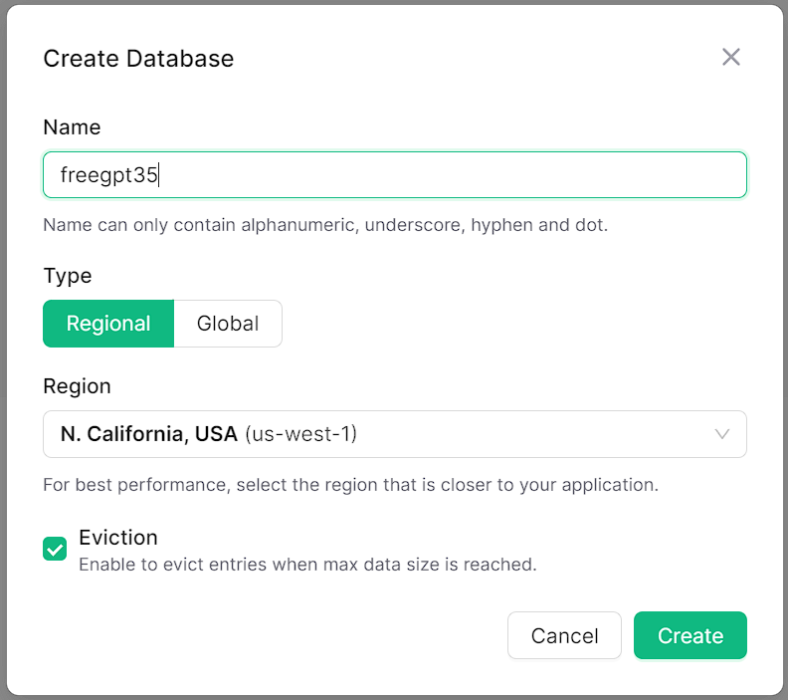The width and height of the screenshot is (788, 700).
Task: Click the Name field label
Action: [x=72, y=127]
